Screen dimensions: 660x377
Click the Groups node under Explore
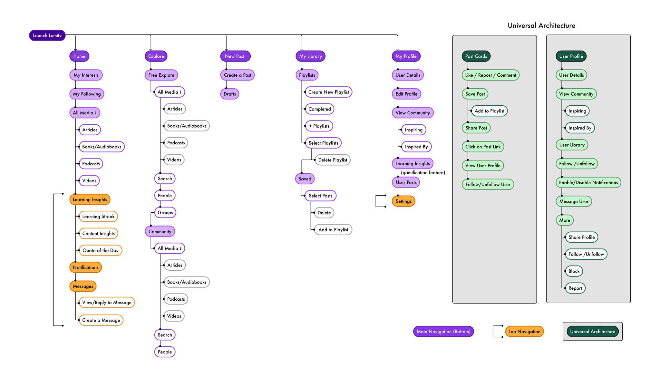click(x=165, y=213)
